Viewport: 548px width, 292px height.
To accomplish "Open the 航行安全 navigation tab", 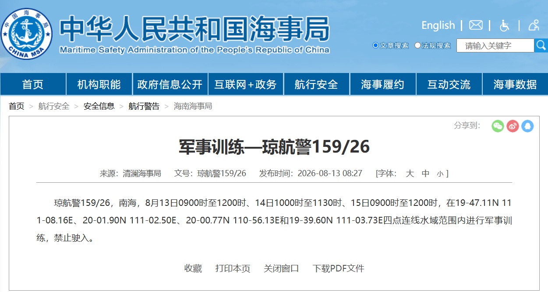I will [316, 84].
